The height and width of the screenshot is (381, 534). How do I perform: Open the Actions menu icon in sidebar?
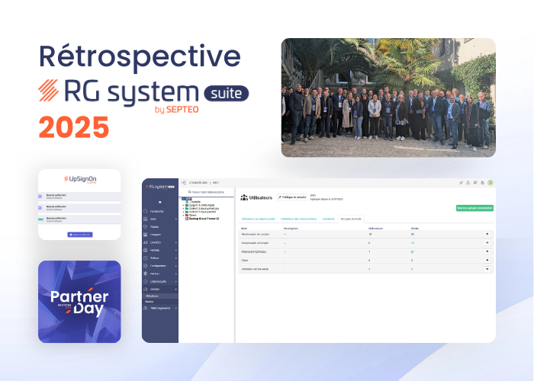pyautogui.click(x=146, y=258)
